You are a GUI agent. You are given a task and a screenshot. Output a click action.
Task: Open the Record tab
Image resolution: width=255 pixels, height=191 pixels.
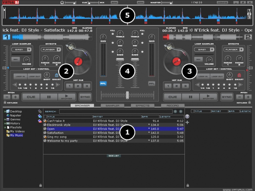pos(173,106)
